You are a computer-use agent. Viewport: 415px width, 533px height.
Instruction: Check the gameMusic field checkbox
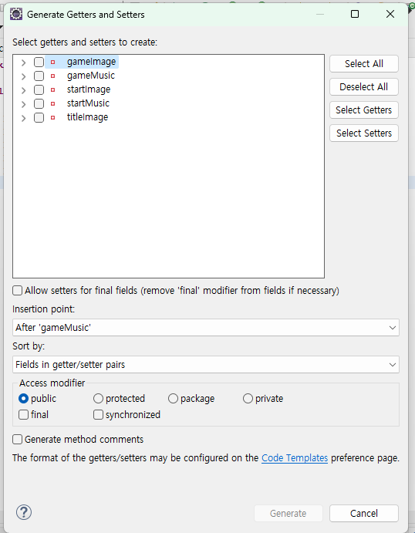tap(39, 76)
